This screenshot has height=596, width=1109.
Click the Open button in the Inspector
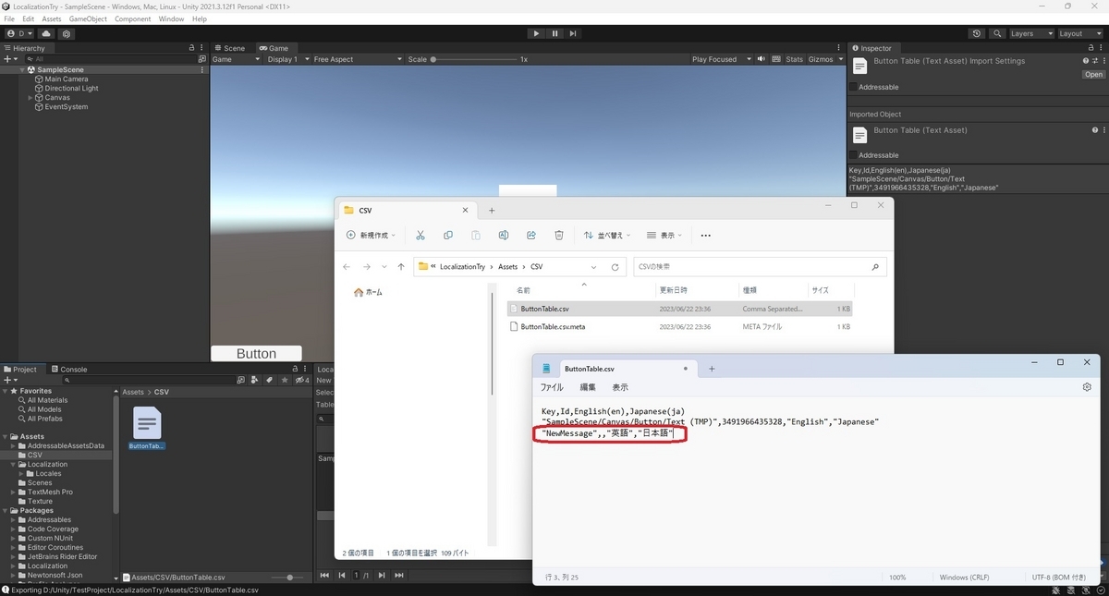1093,74
